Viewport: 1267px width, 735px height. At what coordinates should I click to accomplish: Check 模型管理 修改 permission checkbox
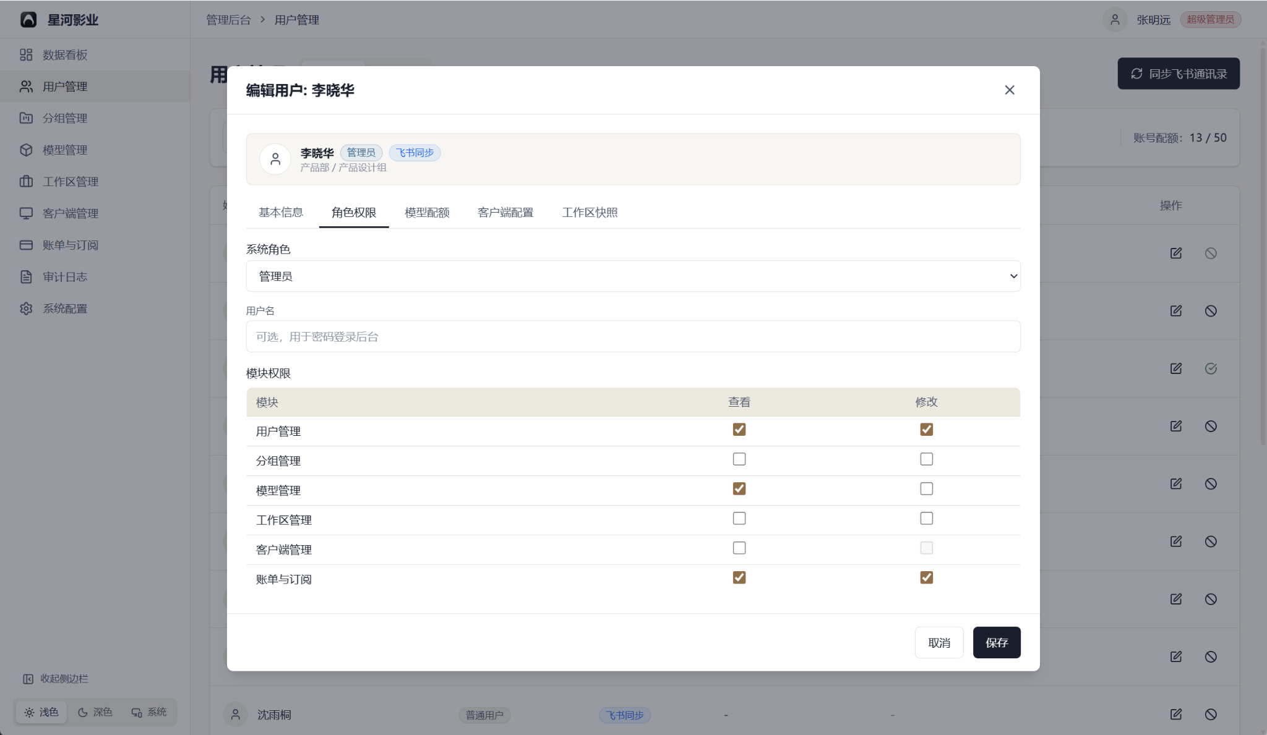click(926, 489)
